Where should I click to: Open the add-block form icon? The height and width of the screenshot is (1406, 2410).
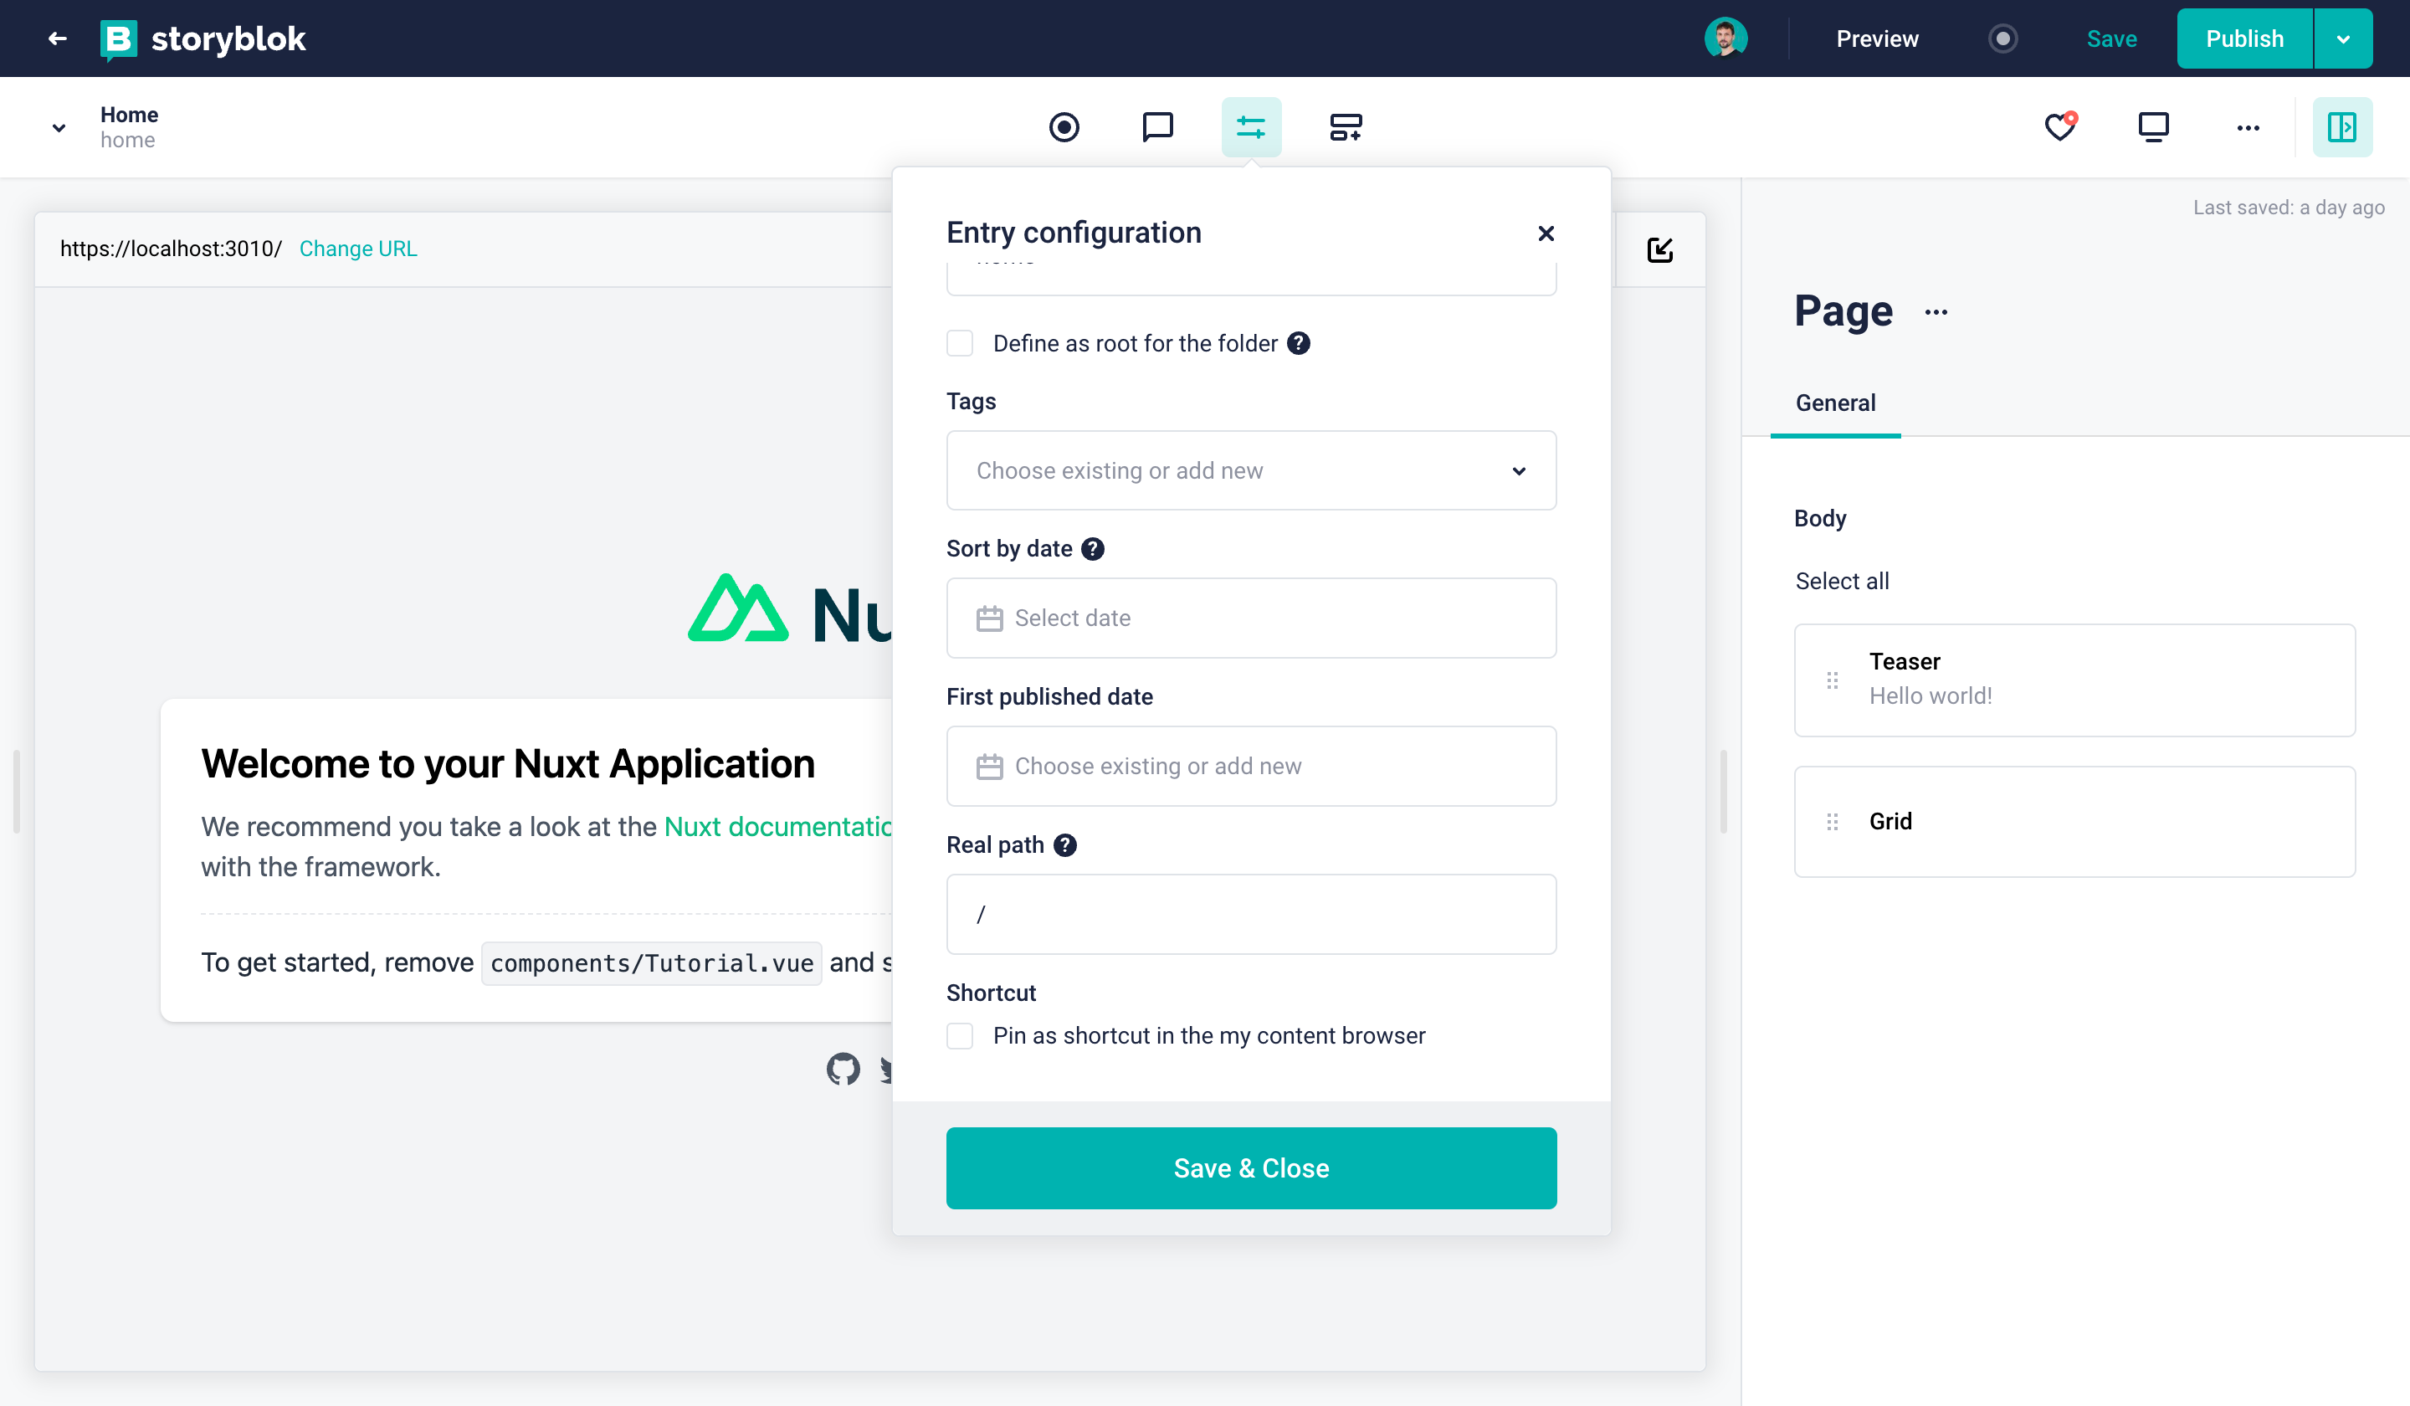click(x=1346, y=127)
